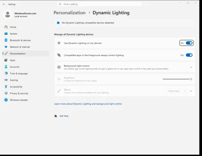The height and width of the screenshot is (156, 202).
Task: Select Apps in the navigation
Action: pyautogui.click(x=26, y=60)
